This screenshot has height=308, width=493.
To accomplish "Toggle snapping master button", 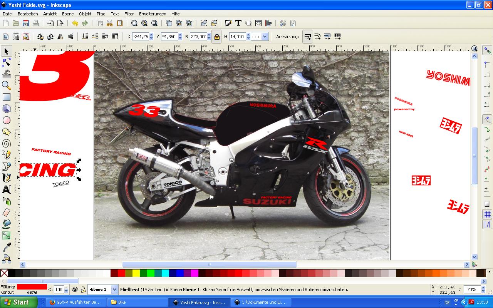I will [x=488, y=50].
